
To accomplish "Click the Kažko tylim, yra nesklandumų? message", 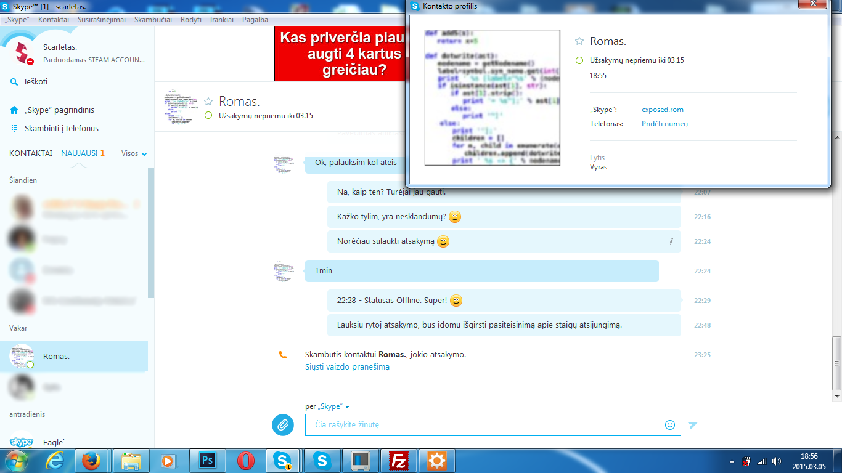I will [x=504, y=217].
